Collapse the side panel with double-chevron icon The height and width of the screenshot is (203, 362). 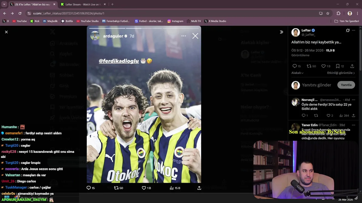281,32
